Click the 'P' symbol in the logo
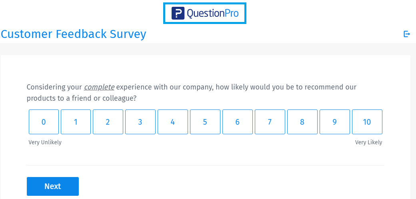Screen dimensions: 416x199 coord(178,13)
